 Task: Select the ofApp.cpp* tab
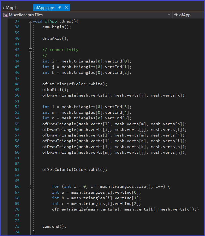(44, 8)
